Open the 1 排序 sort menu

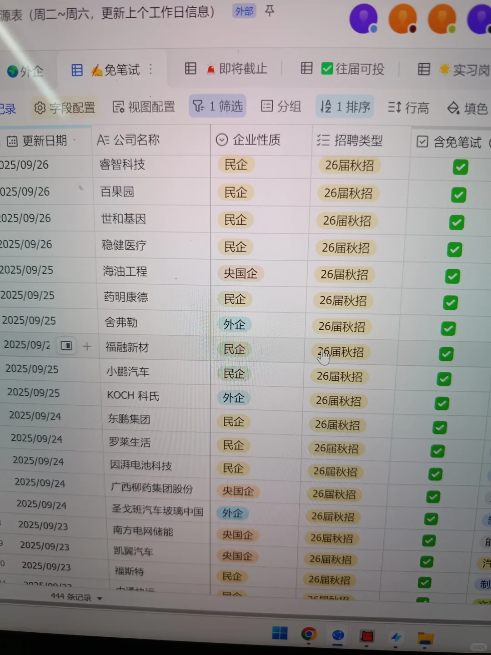345,107
